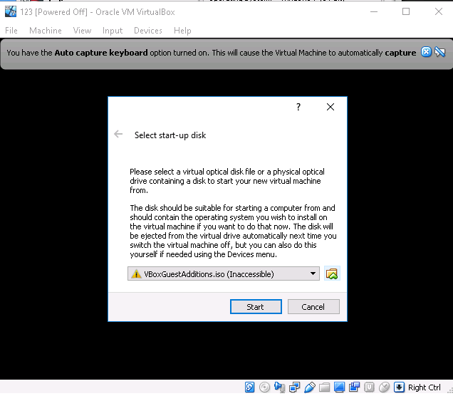
Task: Click the shared folders status icon
Action: click(x=325, y=387)
